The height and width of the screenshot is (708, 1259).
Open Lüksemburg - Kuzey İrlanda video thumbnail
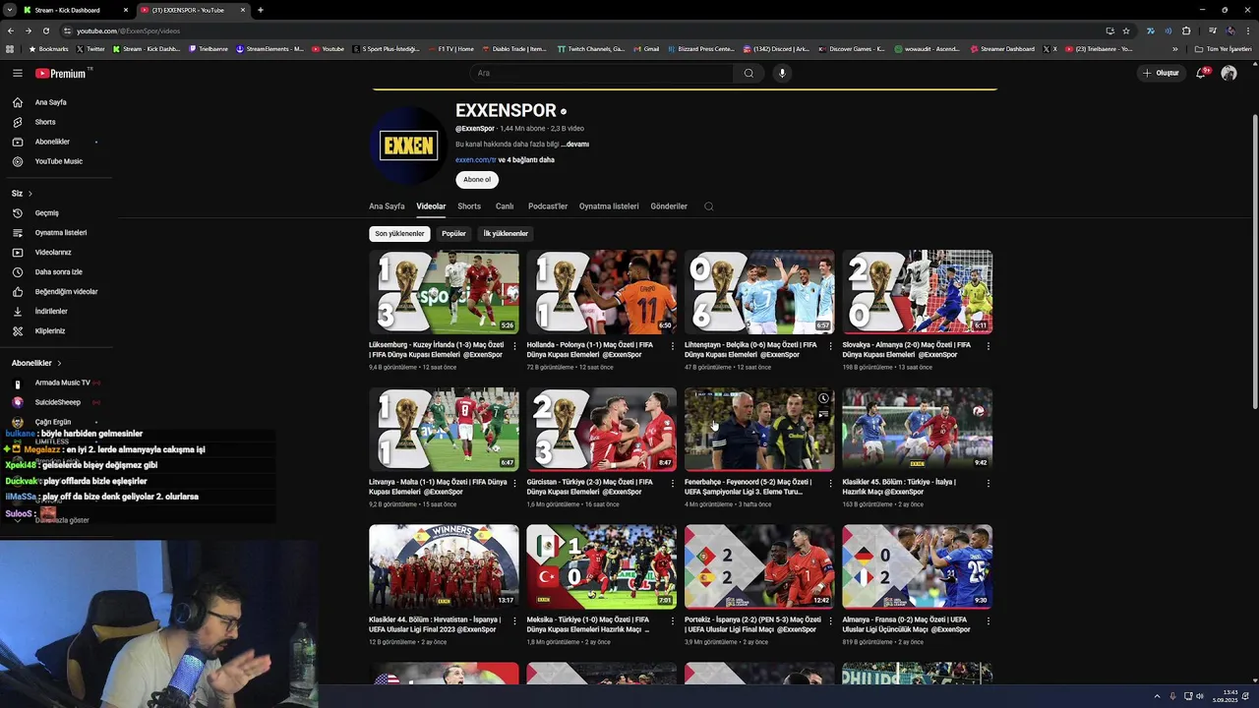pos(444,292)
